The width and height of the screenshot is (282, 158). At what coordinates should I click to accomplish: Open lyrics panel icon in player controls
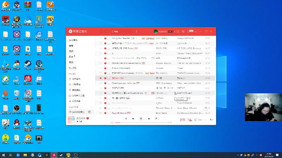point(156,119)
